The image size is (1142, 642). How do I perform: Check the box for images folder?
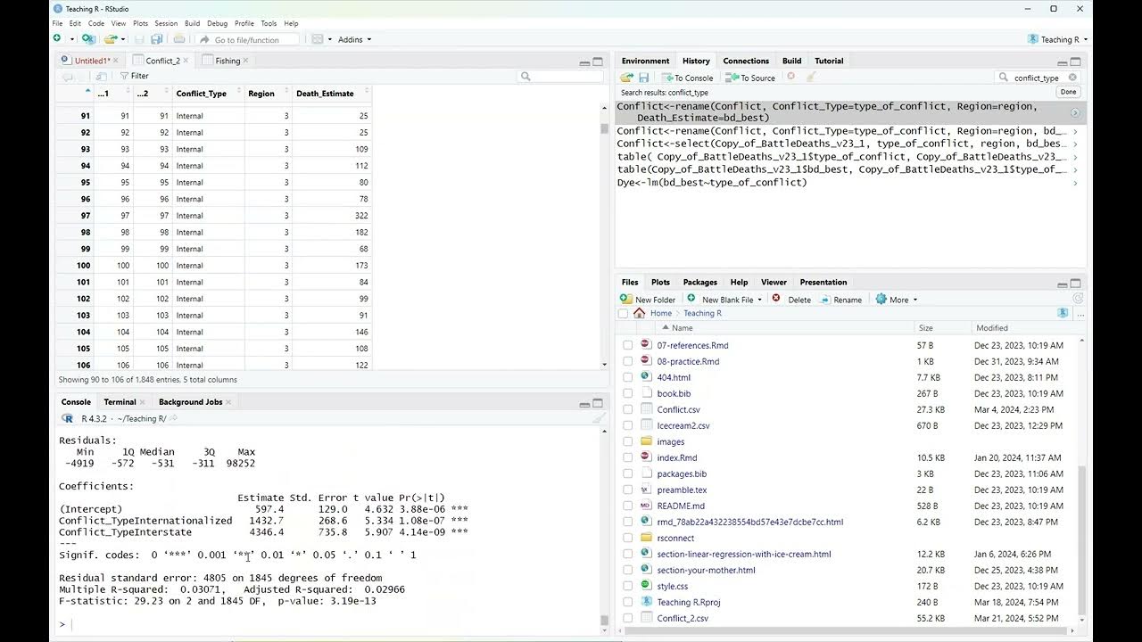[627, 441]
